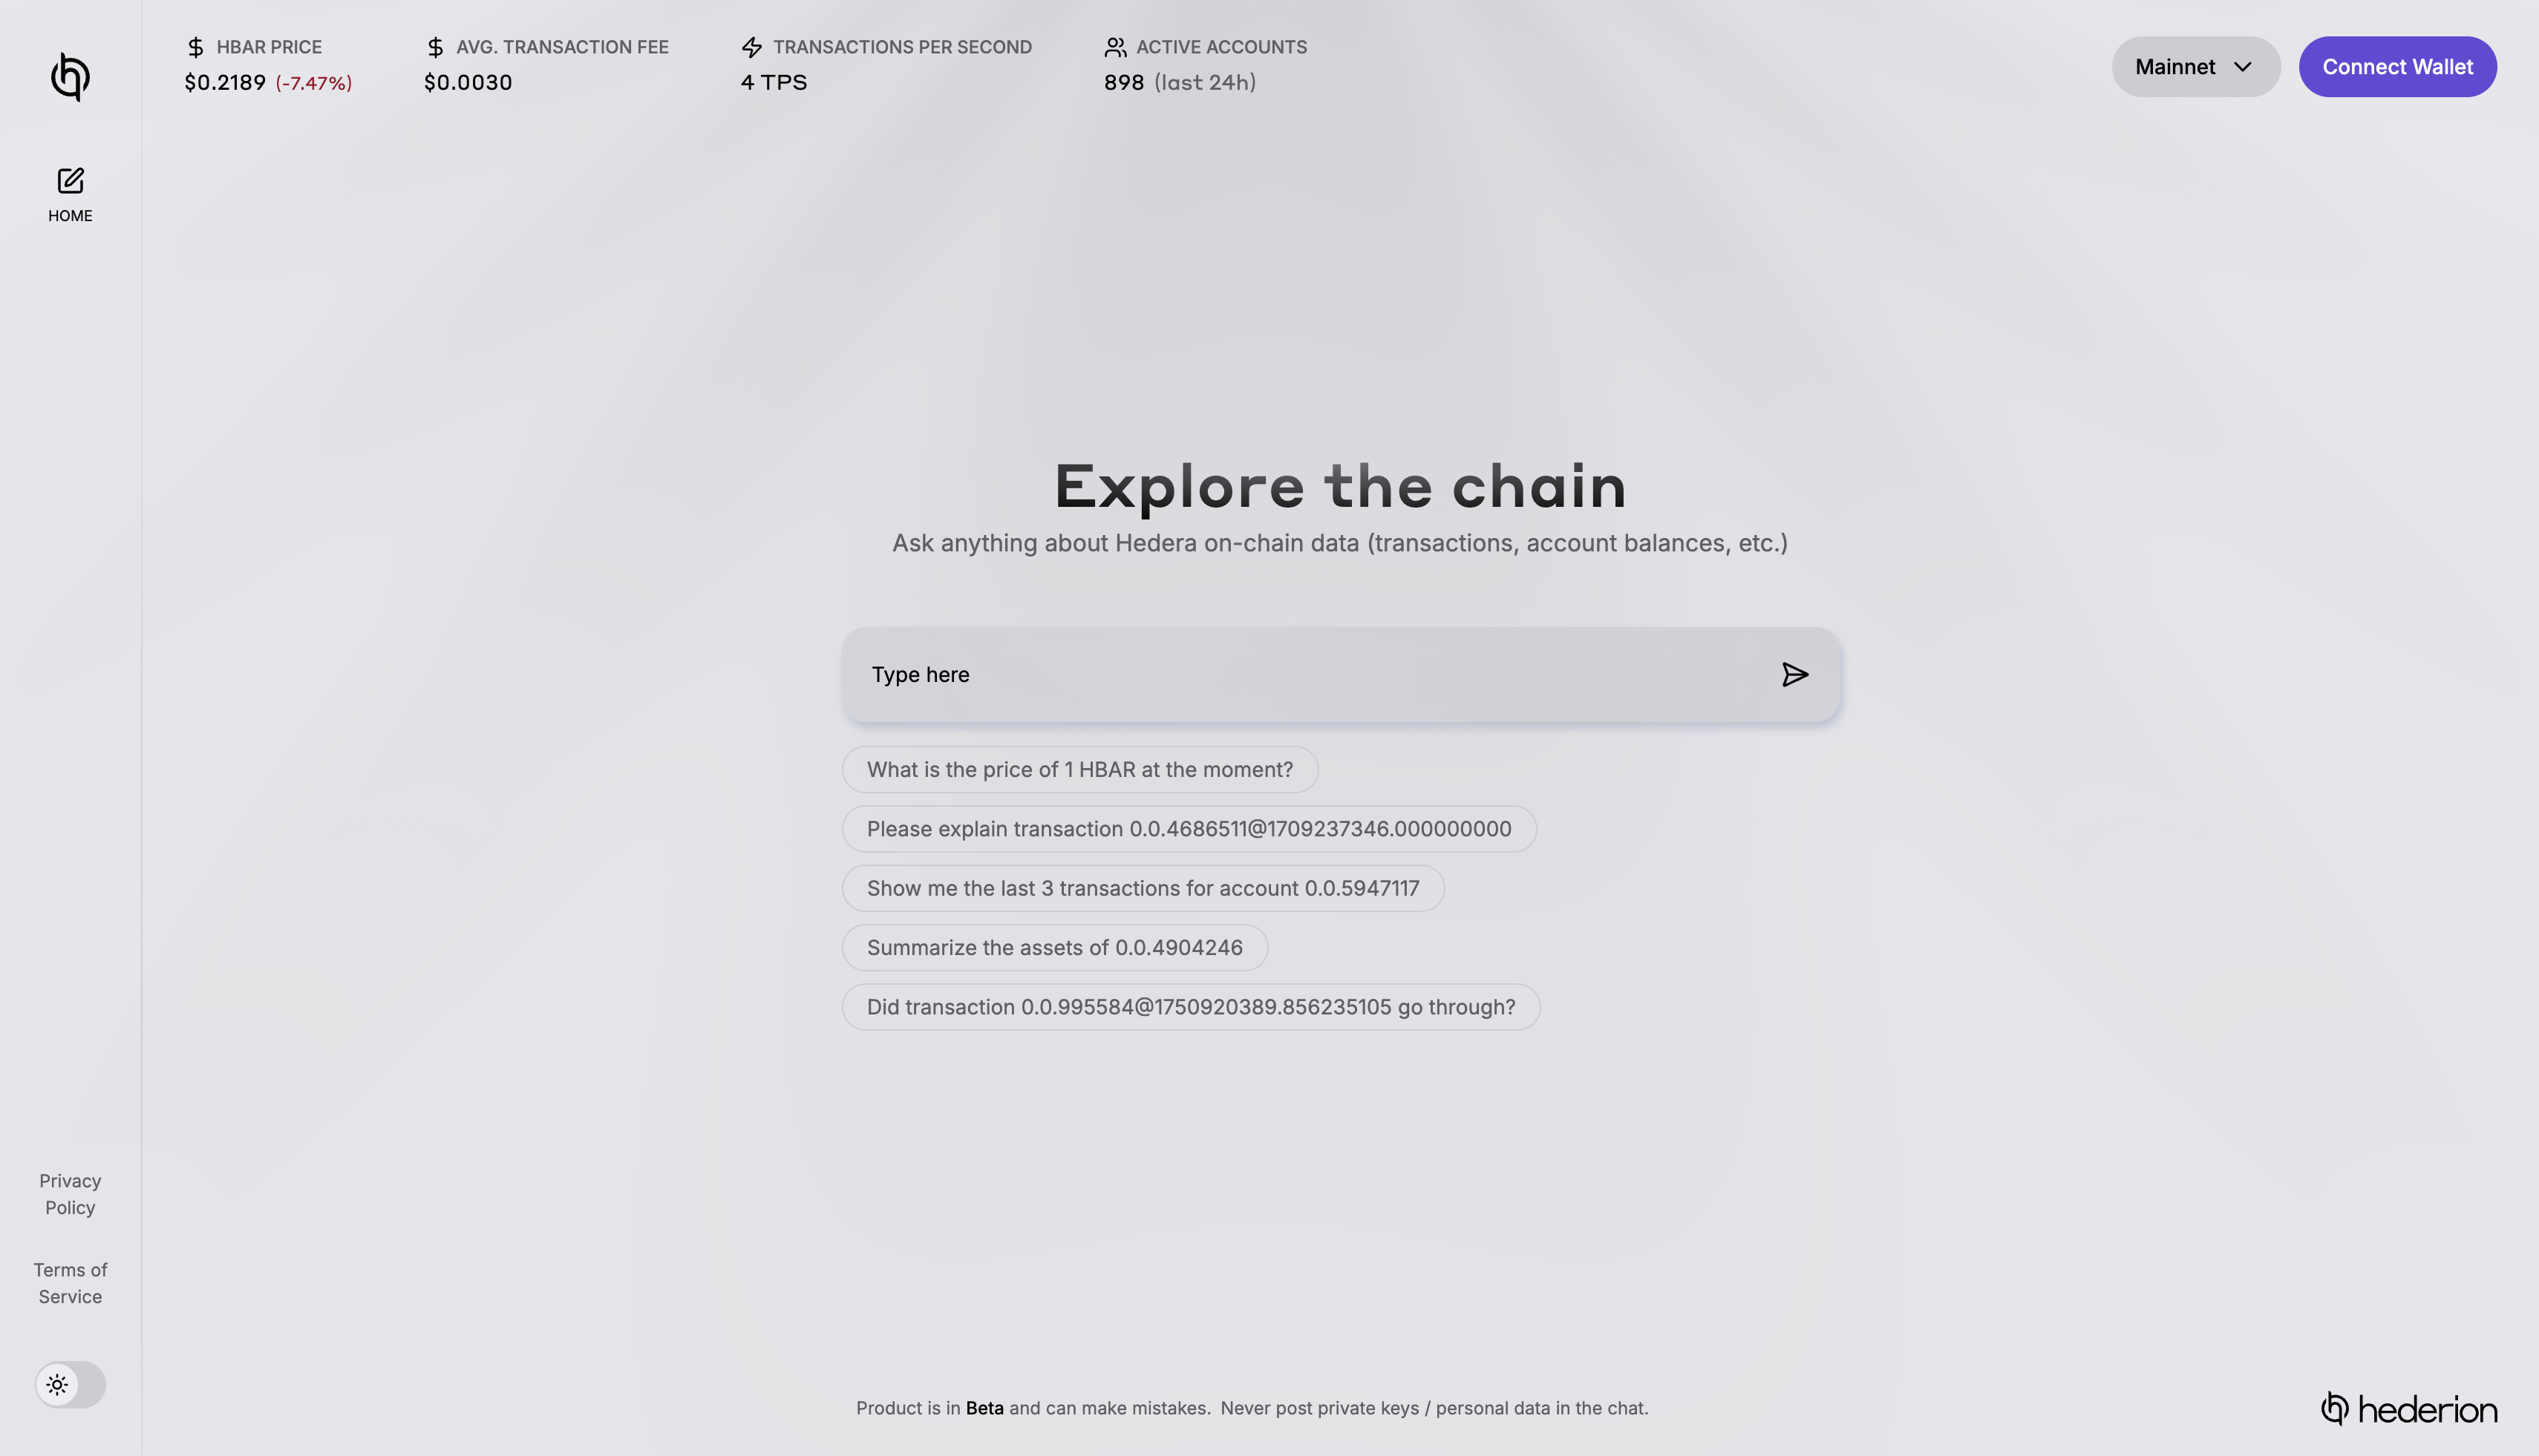Select the "Summarize the assets of 0.0.4904246" suggestion
The width and height of the screenshot is (2539, 1456).
(1054, 948)
